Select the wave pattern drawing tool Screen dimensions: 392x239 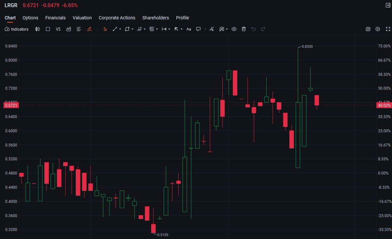click(139, 29)
